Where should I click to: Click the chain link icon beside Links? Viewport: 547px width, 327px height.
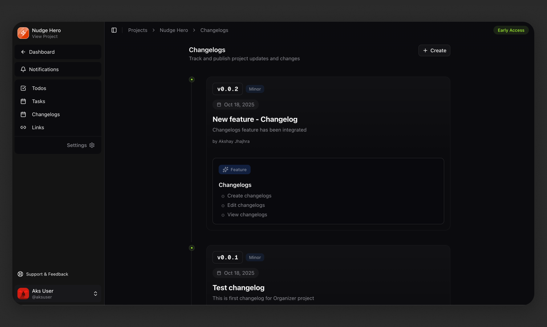(23, 127)
